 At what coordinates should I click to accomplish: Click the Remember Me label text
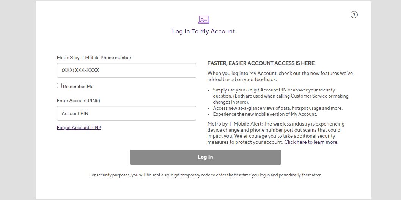tap(78, 87)
